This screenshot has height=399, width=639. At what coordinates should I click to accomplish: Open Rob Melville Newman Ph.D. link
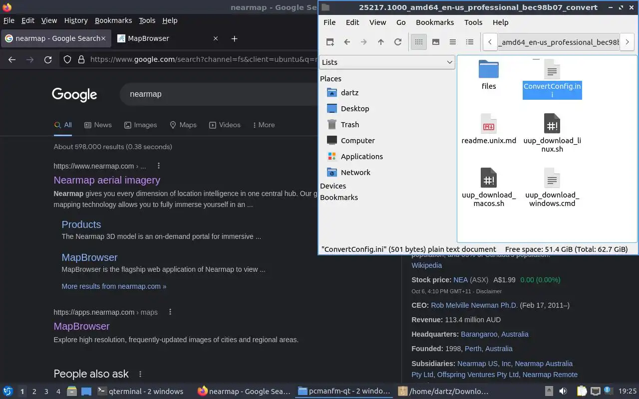(474, 305)
